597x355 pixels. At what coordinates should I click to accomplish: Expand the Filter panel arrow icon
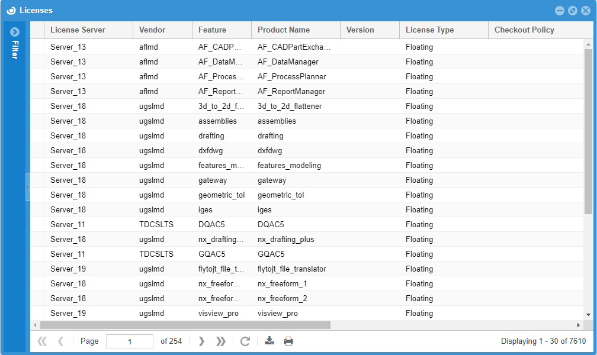(15, 32)
